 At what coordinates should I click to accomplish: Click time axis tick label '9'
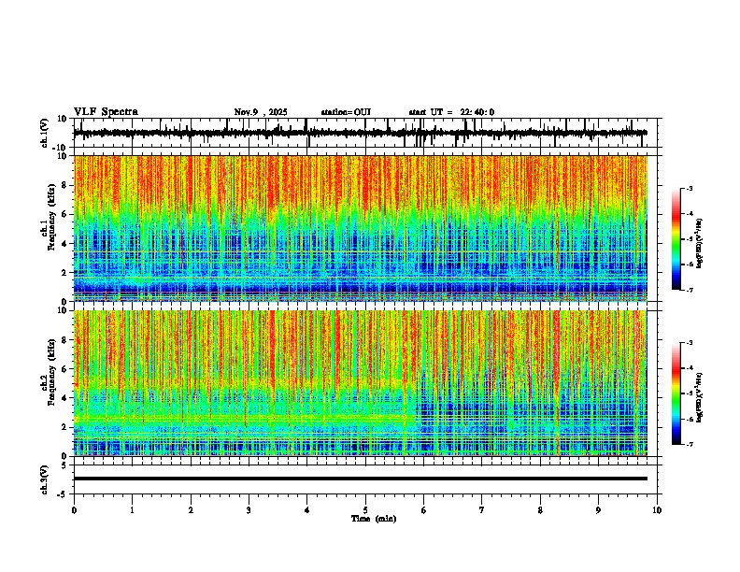point(598,510)
